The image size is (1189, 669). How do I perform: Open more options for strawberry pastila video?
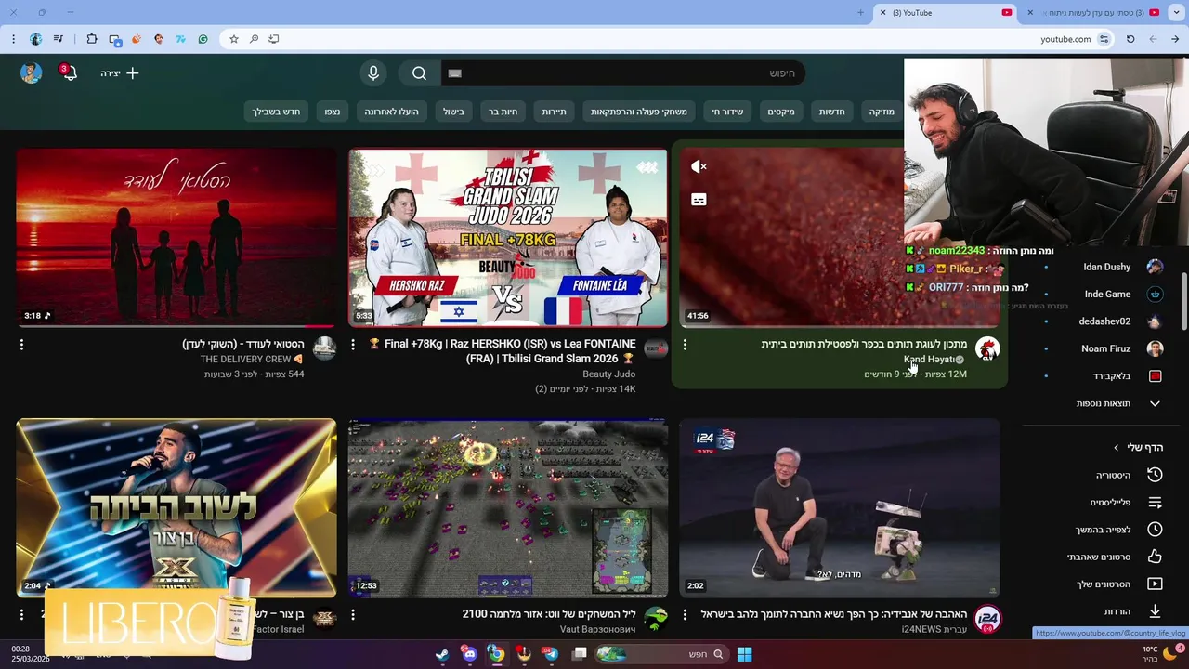point(685,345)
